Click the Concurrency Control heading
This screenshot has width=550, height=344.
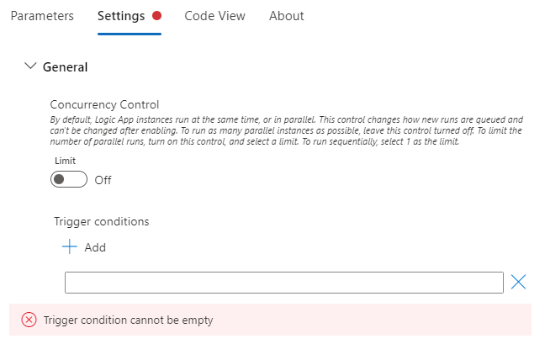coord(104,105)
